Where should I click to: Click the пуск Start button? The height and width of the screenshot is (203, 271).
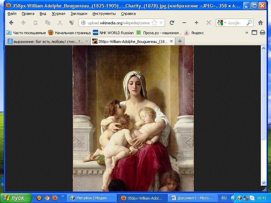point(16,198)
